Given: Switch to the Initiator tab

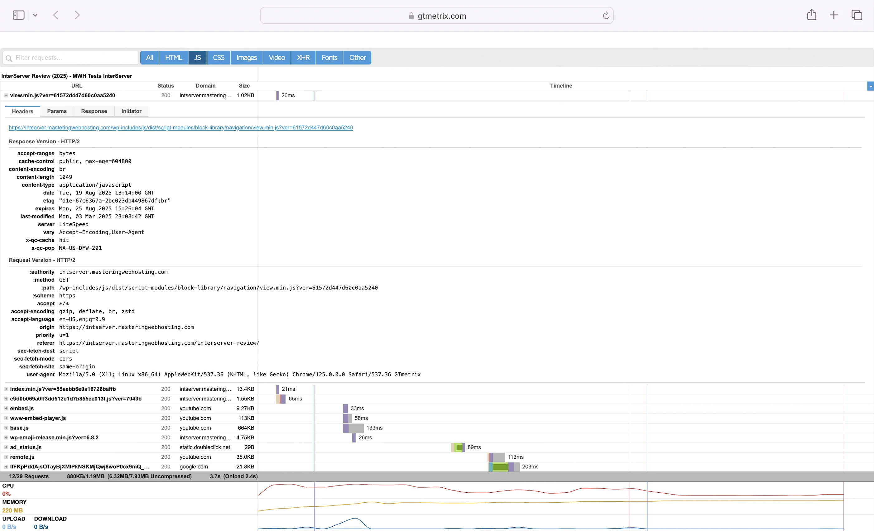Looking at the screenshot, I should click(131, 111).
